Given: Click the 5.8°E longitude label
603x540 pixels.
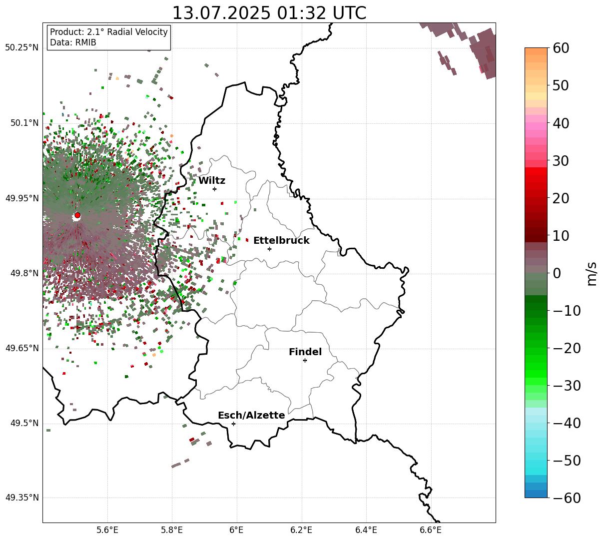Looking at the screenshot, I should tap(172, 530).
